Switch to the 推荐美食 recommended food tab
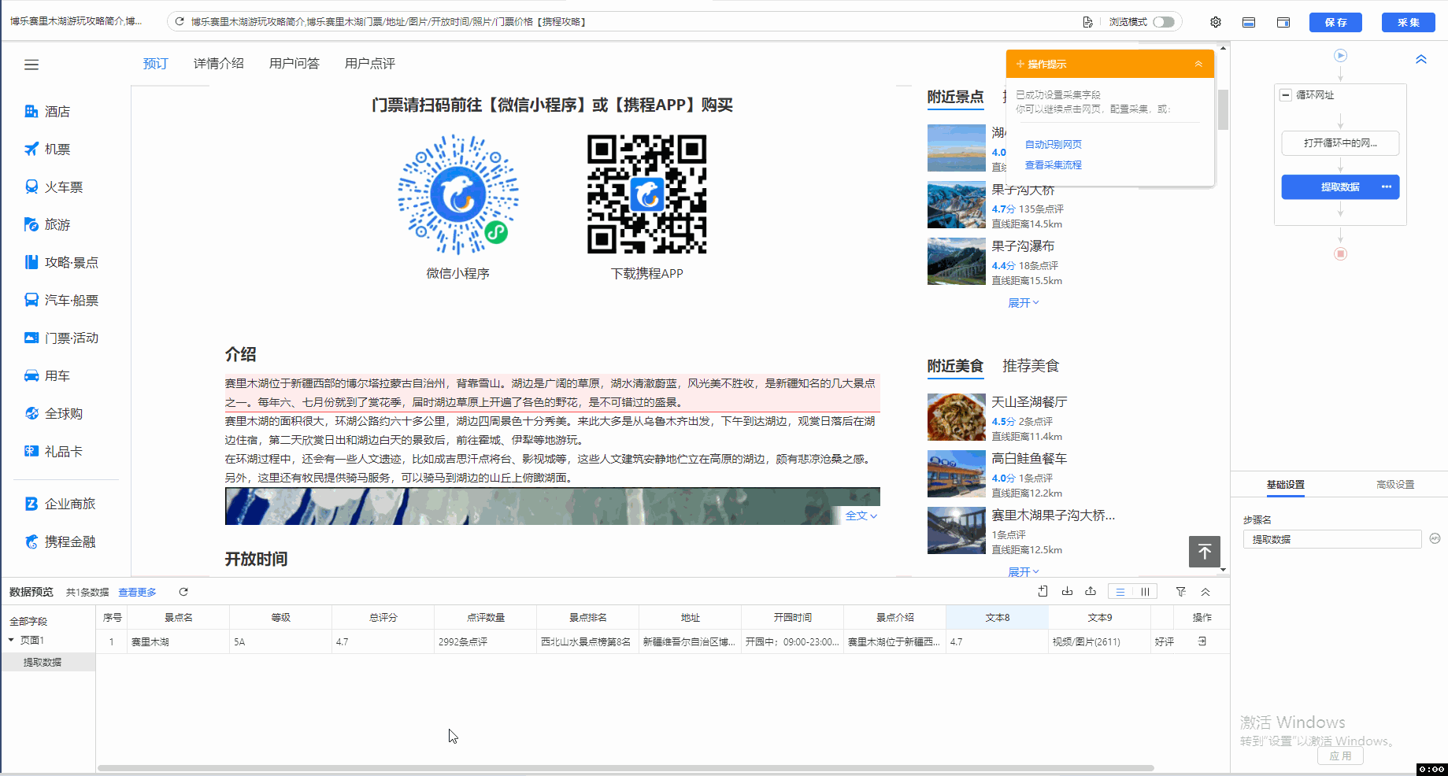Viewport: 1448px width, 776px height. (x=1031, y=366)
